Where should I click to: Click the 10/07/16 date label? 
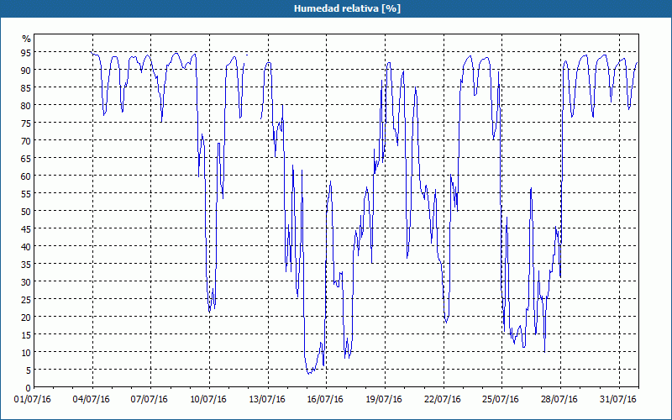(208, 400)
